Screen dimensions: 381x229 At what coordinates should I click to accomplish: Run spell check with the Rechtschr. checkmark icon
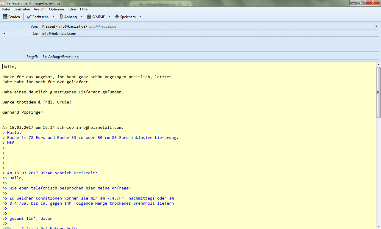[29, 17]
